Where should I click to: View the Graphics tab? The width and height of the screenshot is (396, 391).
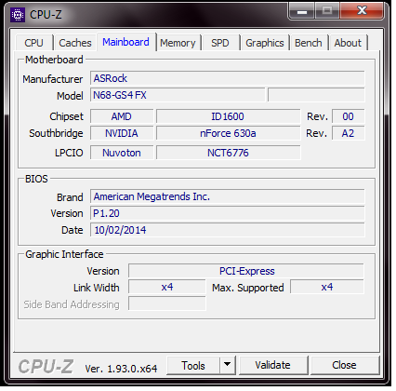click(x=265, y=43)
